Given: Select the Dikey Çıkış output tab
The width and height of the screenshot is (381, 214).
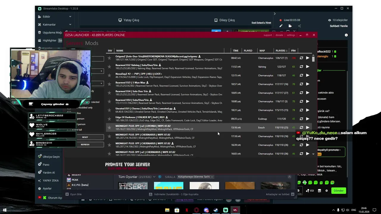Looking at the screenshot, I should (x=224, y=20).
